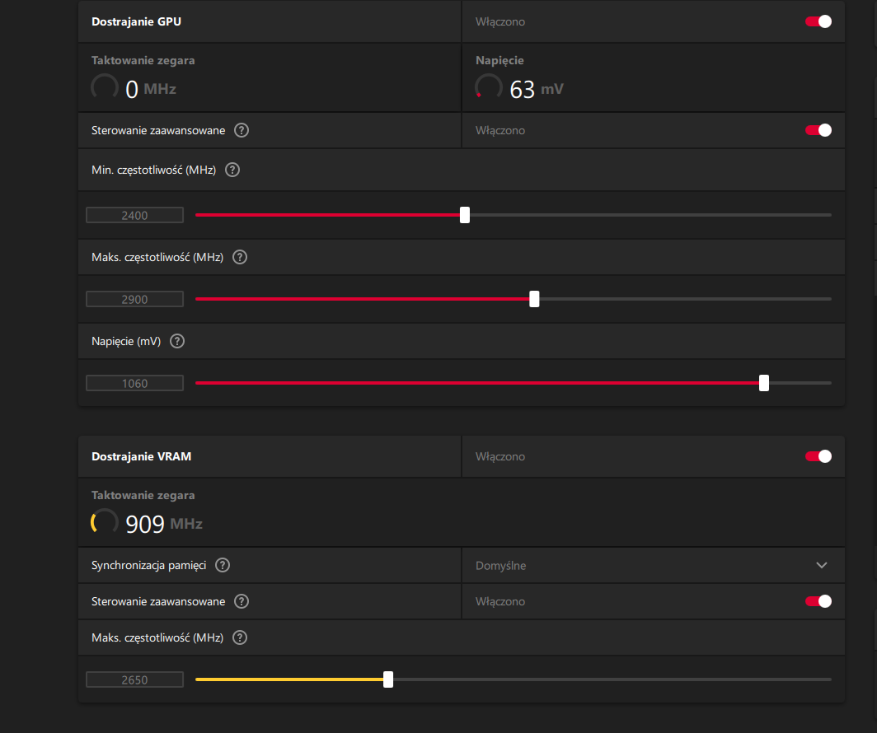Click the 1060 voltage value field
The height and width of the screenshot is (733, 877).
[x=134, y=384]
